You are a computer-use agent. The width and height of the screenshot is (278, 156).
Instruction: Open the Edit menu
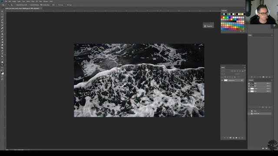[10, 1]
